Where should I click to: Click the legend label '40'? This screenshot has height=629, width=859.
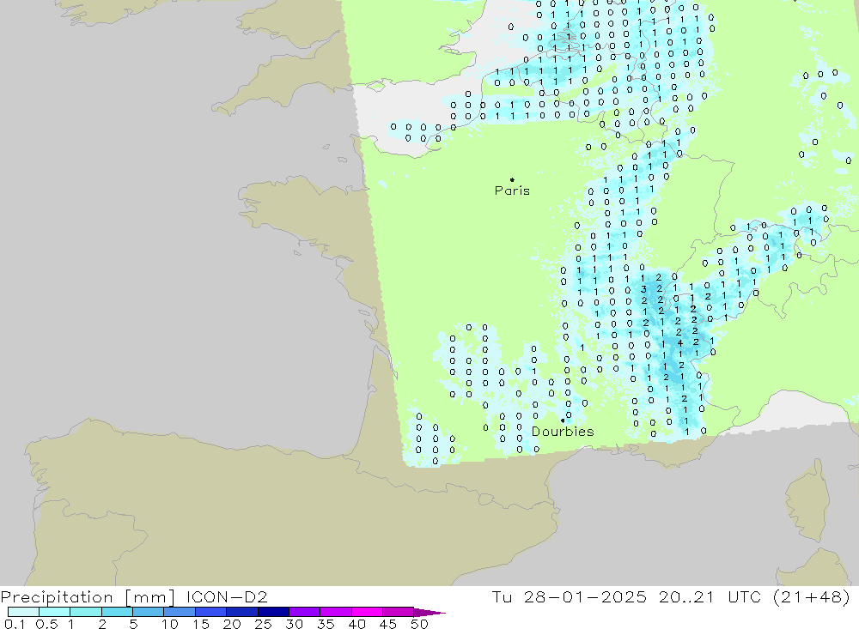coord(356,624)
